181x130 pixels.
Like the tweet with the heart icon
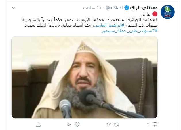pos(77,125)
